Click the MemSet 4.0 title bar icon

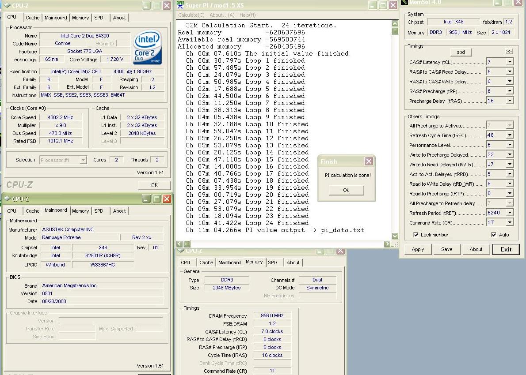coord(404,2)
